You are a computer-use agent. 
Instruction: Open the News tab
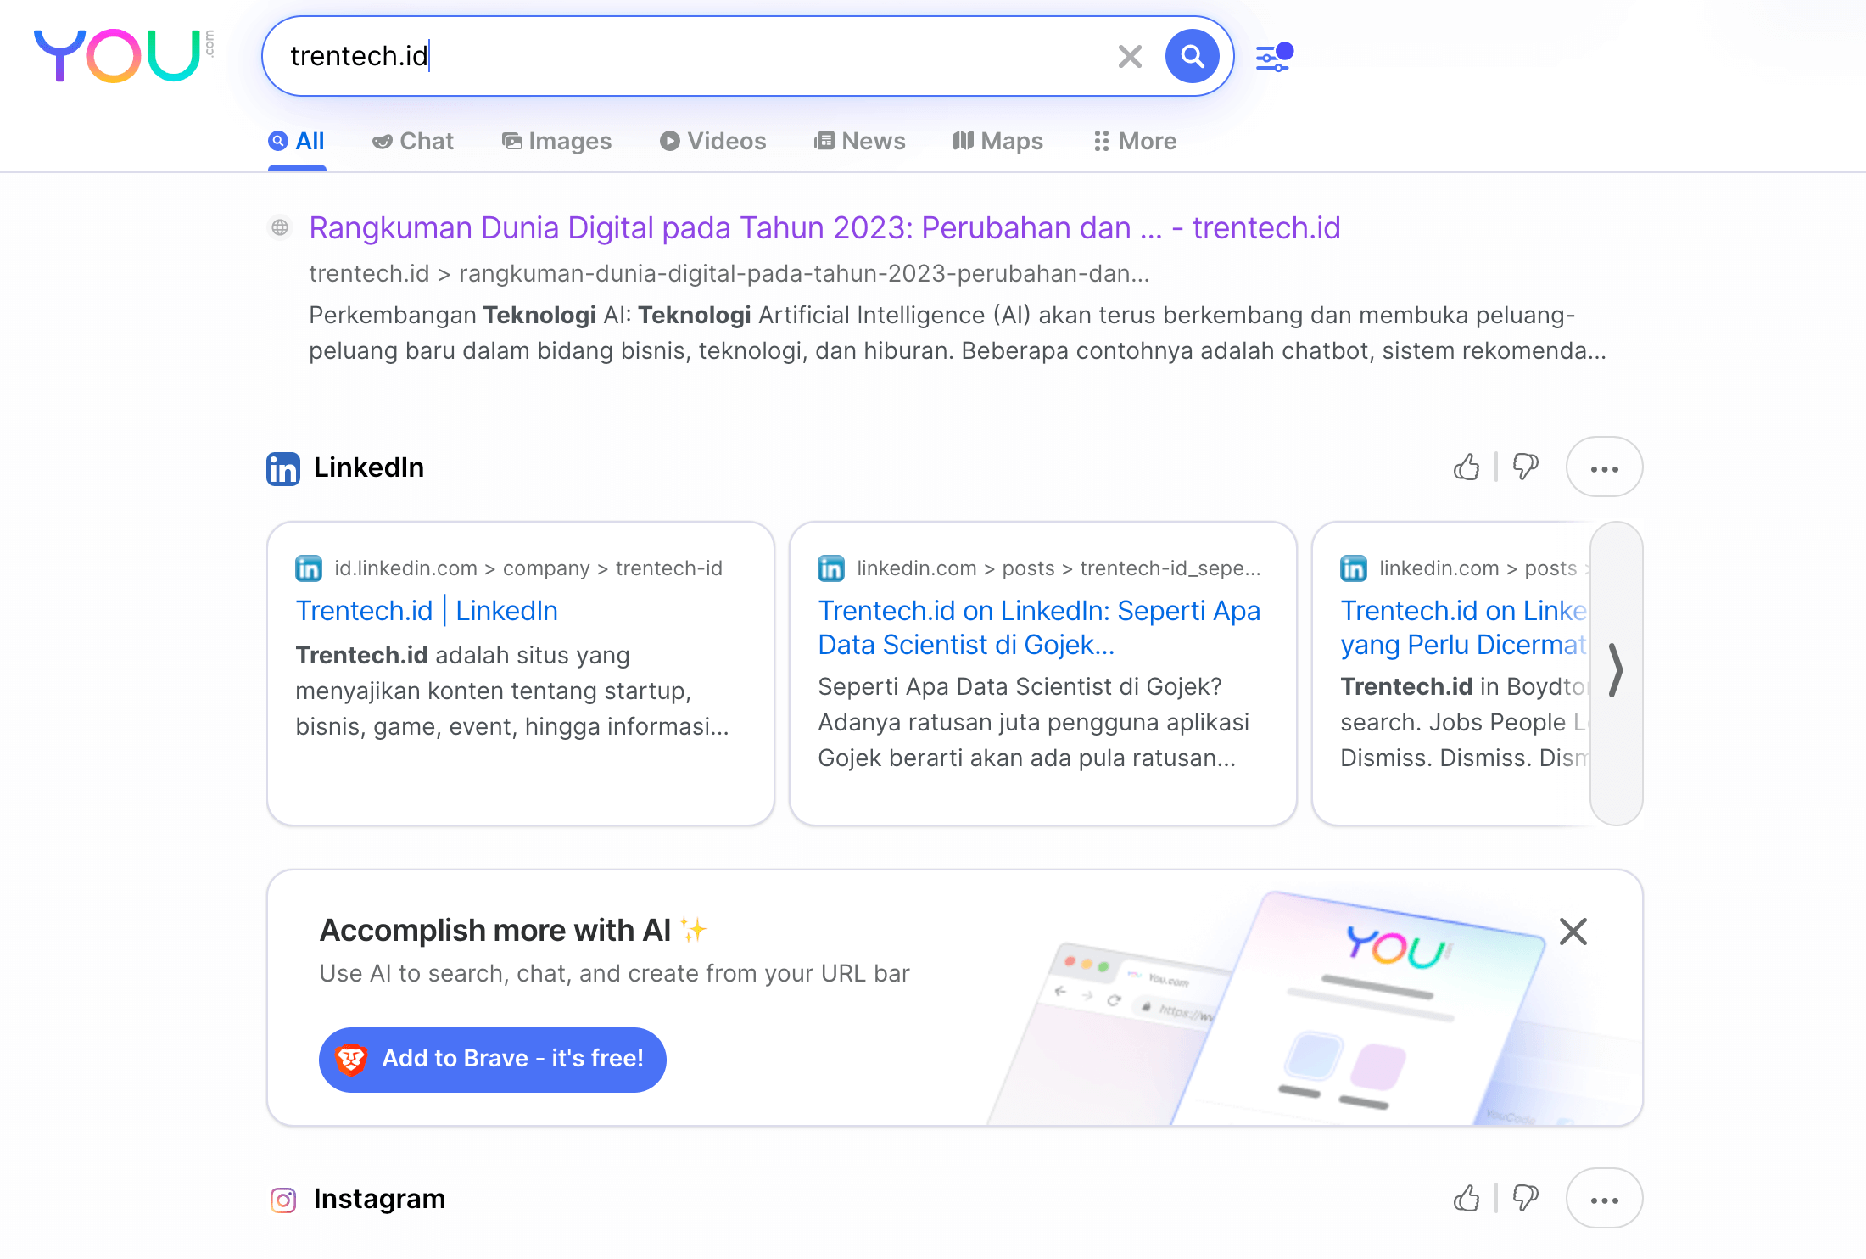860,141
